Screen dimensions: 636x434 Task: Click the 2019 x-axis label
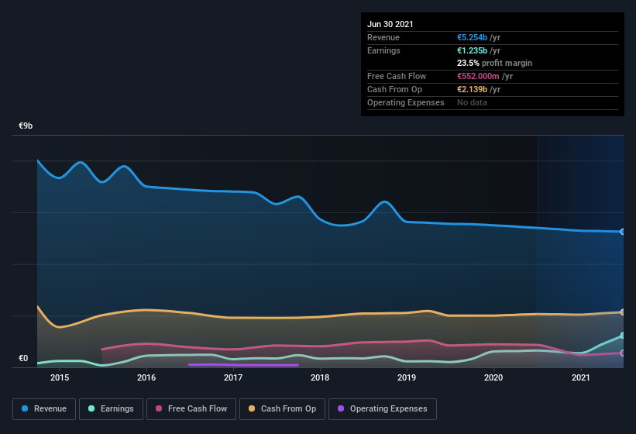pyautogui.click(x=407, y=377)
